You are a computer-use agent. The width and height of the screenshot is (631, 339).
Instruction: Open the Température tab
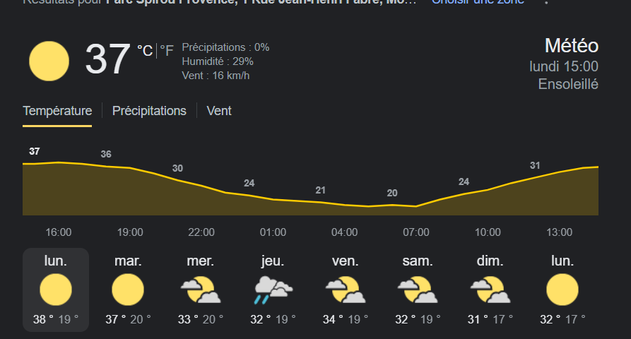[x=57, y=111]
